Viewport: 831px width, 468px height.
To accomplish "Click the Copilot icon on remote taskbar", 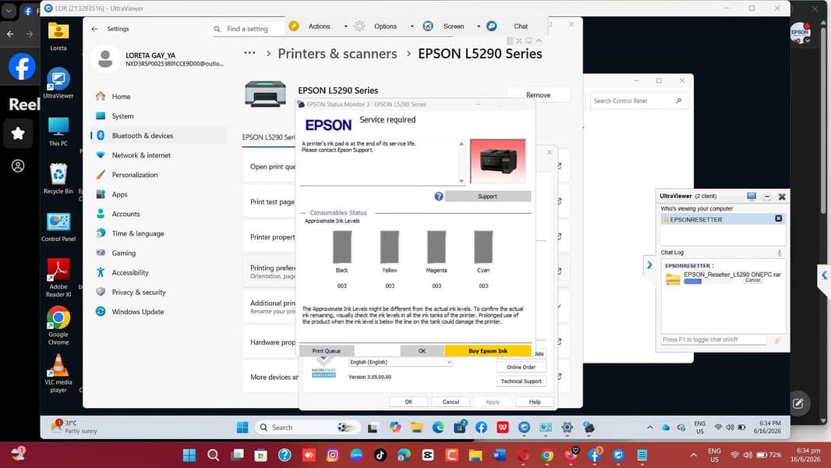I will (394, 427).
